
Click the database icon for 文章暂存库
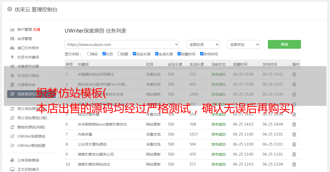click(x=12, y=85)
